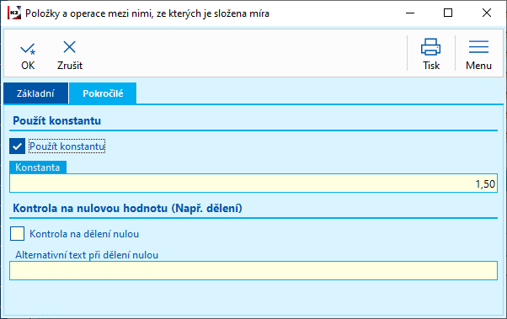Click the OK label in the toolbar

pyautogui.click(x=28, y=66)
